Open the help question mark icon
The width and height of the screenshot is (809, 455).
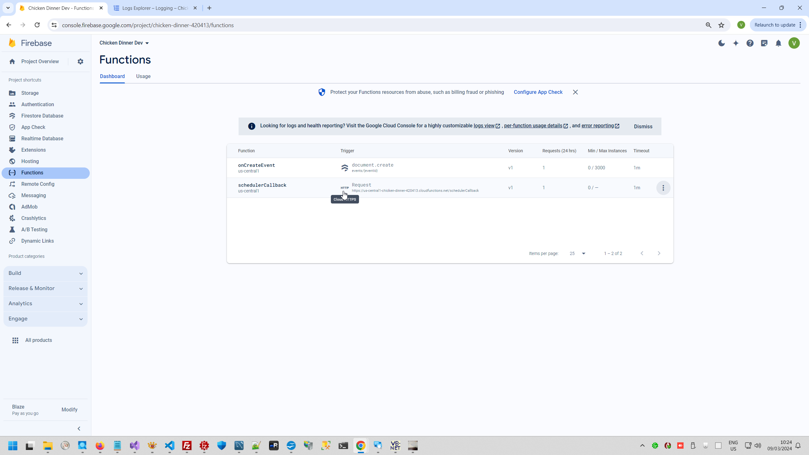(x=750, y=43)
